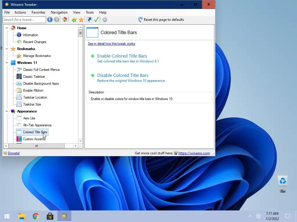Open Taskbar Size tweak
297x222 pixels.
tap(32, 104)
